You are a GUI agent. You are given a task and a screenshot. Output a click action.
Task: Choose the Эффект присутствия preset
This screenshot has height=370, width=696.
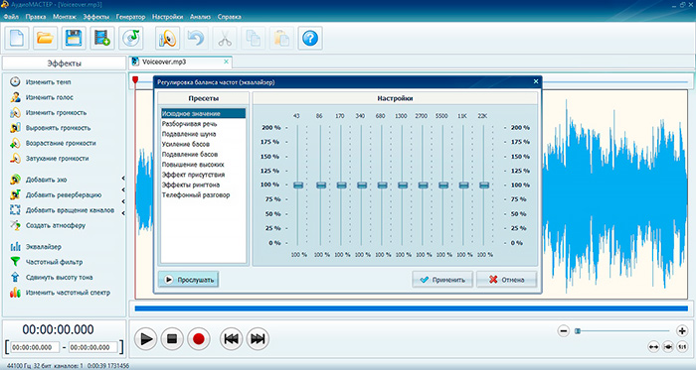pos(193,175)
